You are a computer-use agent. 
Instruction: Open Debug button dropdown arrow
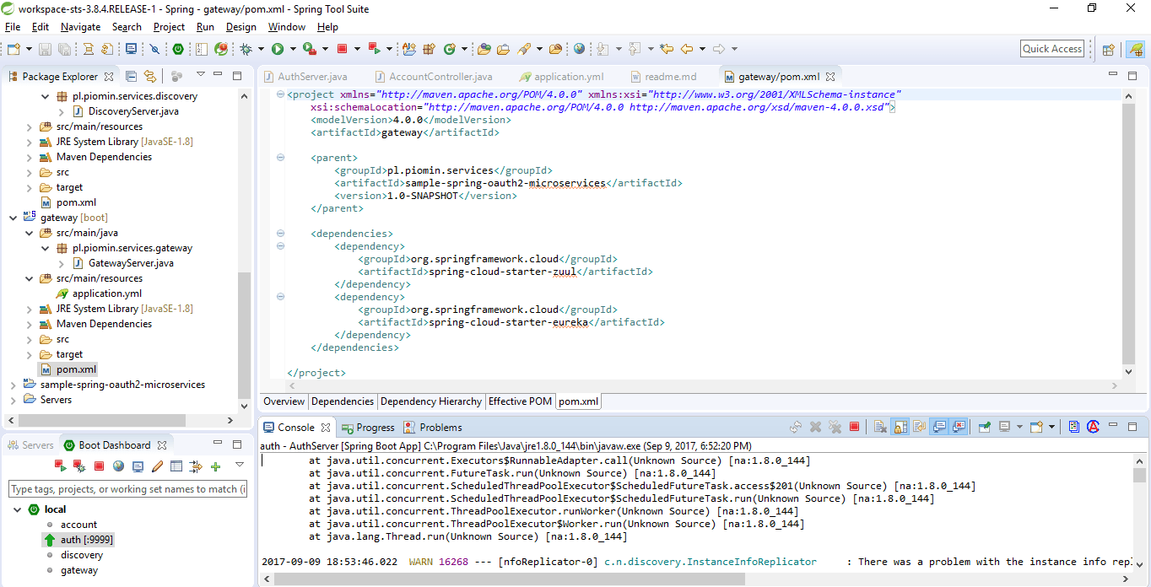(260, 49)
